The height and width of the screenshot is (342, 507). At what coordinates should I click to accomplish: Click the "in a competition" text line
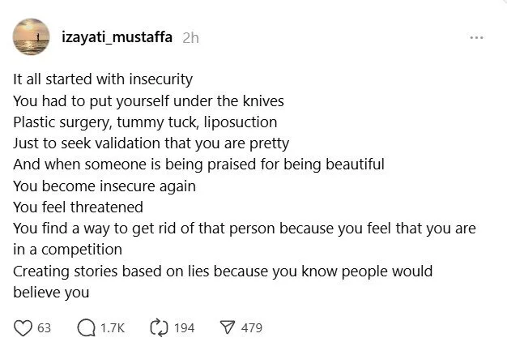point(67,250)
